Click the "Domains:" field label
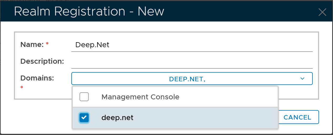333x135 pixels. coord(37,78)
